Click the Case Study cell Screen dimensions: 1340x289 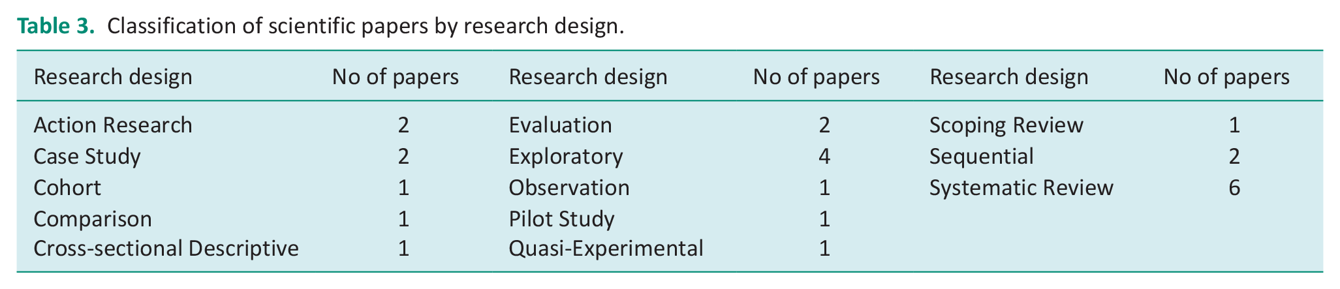[87, 157]
